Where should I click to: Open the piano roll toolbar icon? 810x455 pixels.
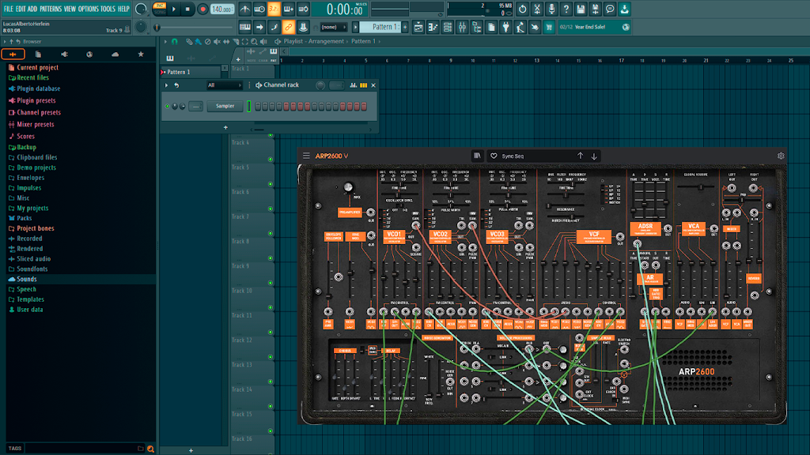(x=433, y=27)
